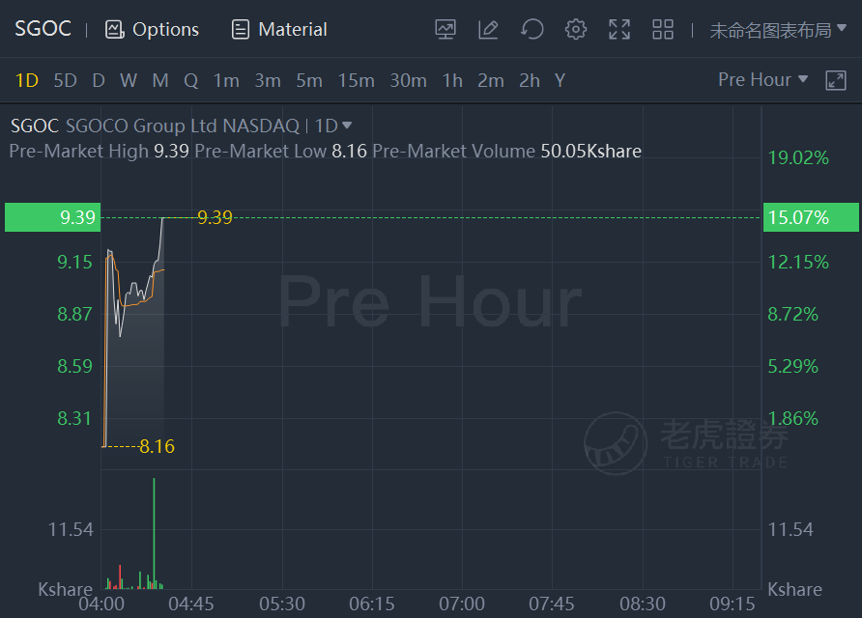Expand the 1D dropdown next to NASDAQ

click(x=333, y=126)
